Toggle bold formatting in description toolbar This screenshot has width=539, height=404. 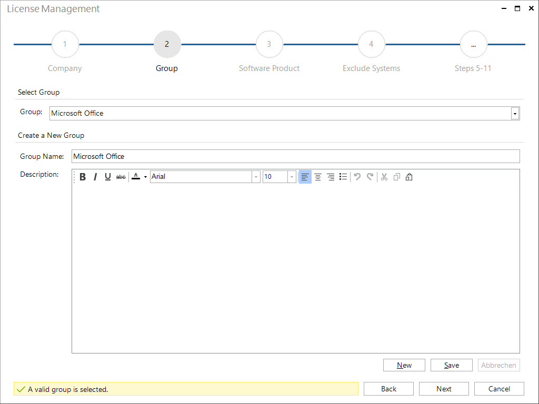(83, 177)
